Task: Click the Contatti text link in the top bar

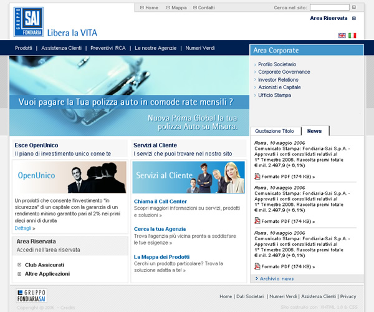Action: tap(206, 7)
